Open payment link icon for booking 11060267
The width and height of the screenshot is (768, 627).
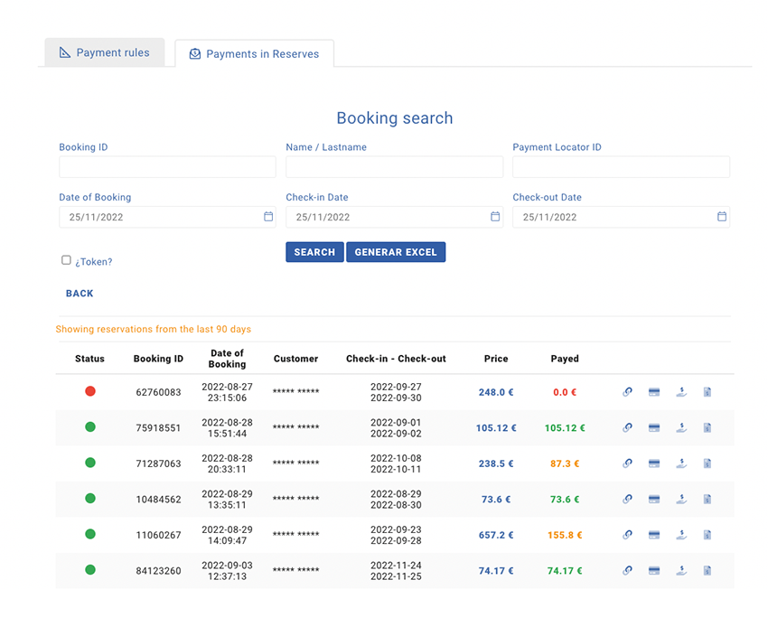[627, 535]
